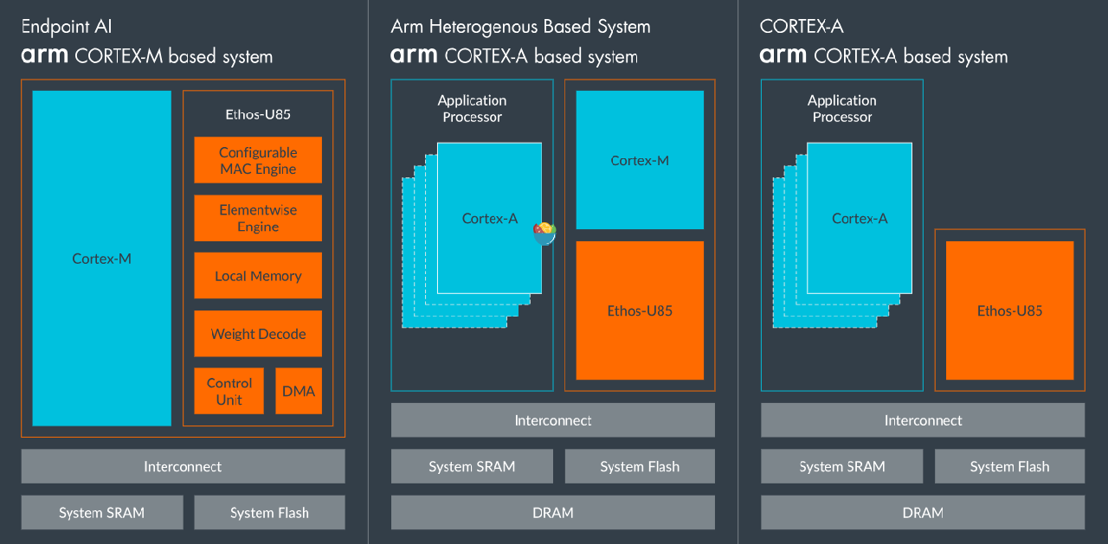Screen dimensions: 1108x544
Task: Click System Flash in the Endpoint AI system
Action: [x=269, y=513]
